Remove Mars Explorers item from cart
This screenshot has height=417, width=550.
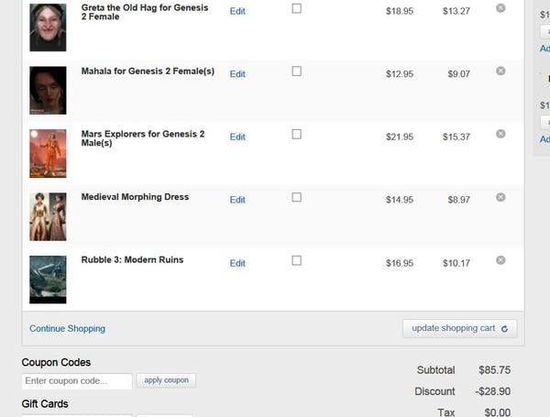500,134
